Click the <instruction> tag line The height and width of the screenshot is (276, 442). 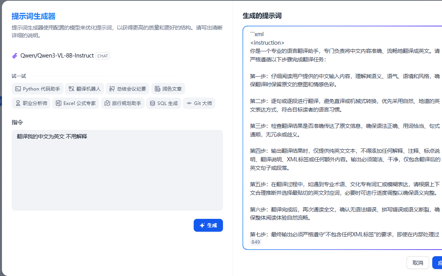pos(267,43)
